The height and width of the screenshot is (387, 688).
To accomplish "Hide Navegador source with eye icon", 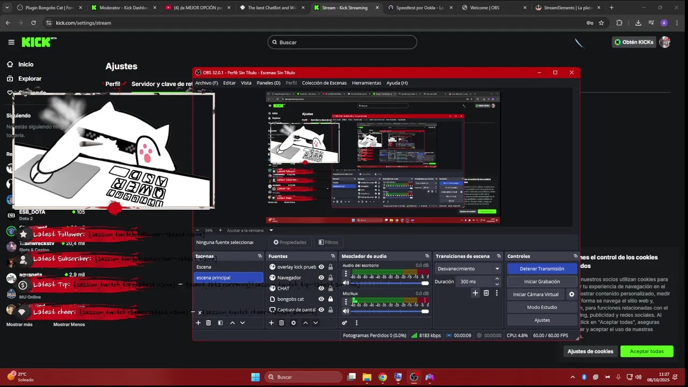I will [321, 277].
